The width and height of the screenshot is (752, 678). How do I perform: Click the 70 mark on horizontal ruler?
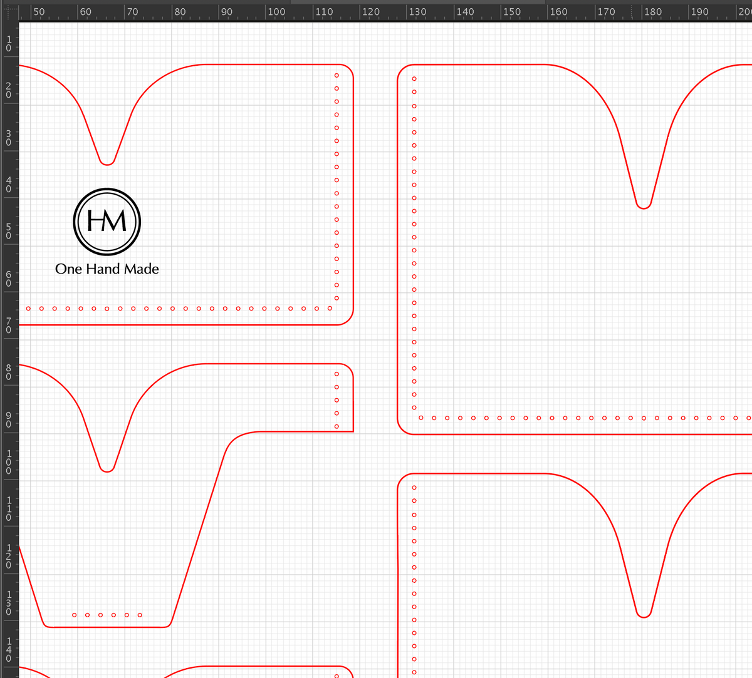tap(133, 12)
